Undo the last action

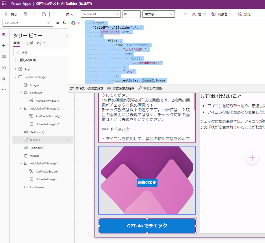[26, 14]
